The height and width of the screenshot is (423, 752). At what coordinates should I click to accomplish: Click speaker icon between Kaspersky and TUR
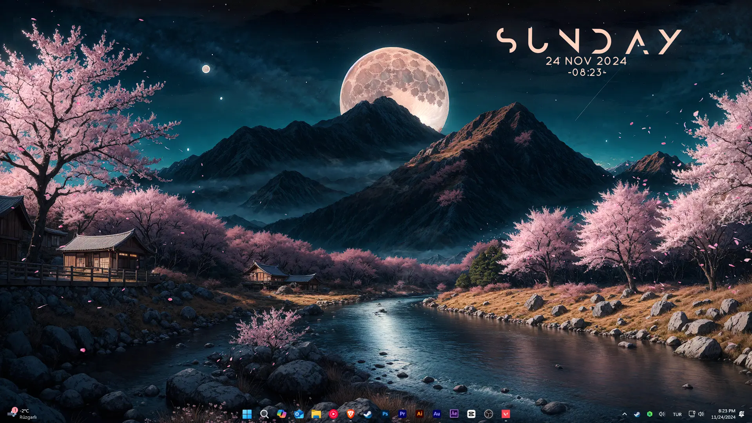click(x=662, y=414)
